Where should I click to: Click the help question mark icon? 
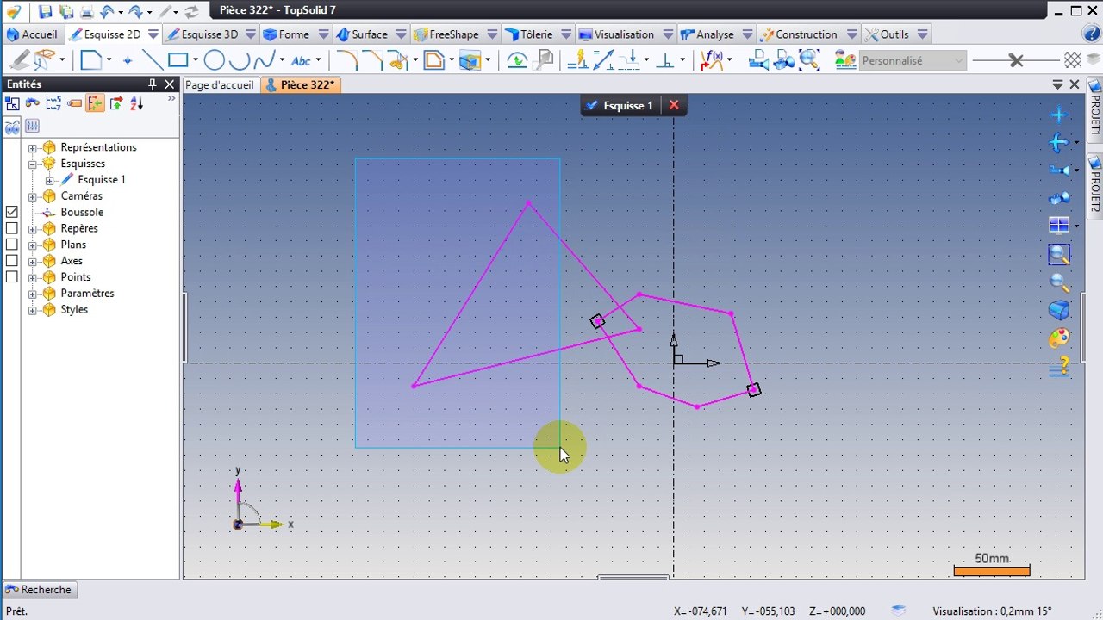point(1090,34)
